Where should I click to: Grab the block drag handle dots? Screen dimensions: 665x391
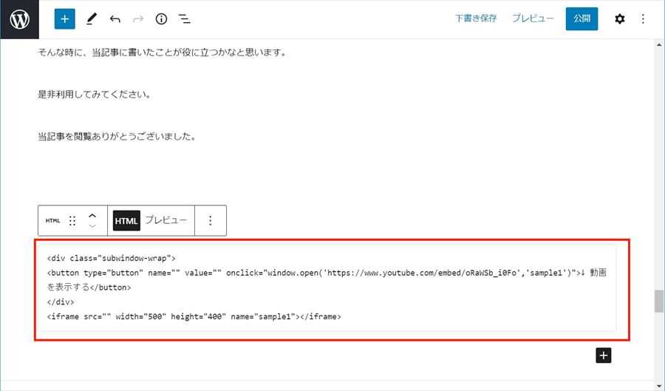click(72, 220)
